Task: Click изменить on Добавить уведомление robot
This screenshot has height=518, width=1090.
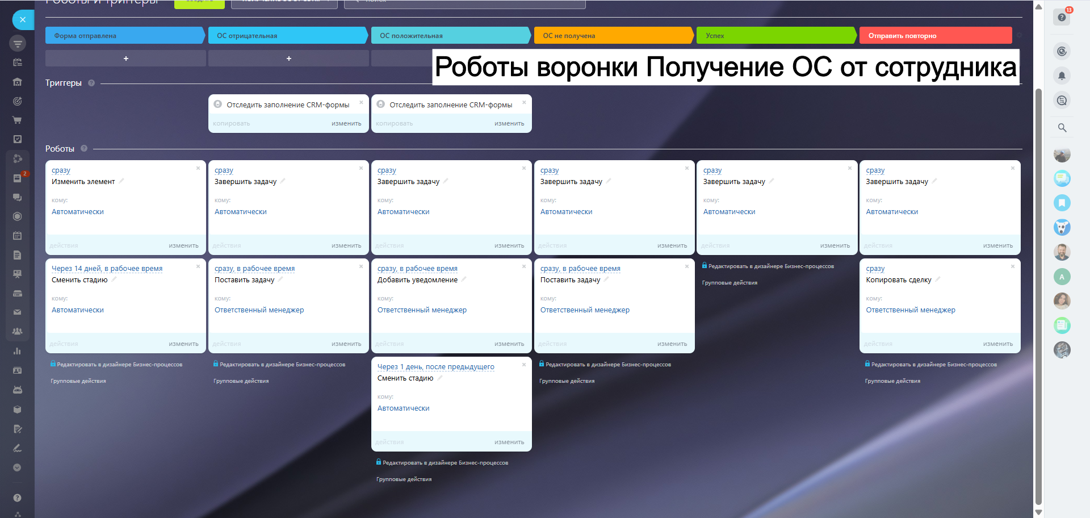Action: [509, 344]
